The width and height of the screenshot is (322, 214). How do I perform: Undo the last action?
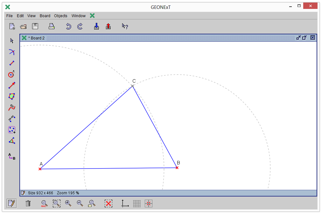69,26
